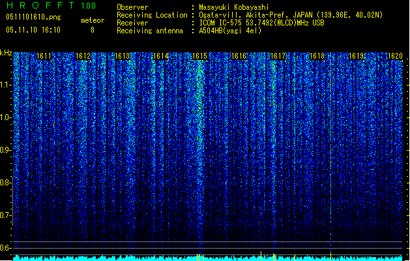This screenshot has width=410, height=261.
Task: Click the 1618 time marker
Action: click(317, 56)
